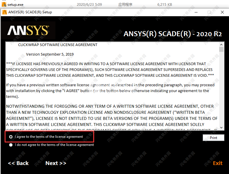The image size is (229, 174).
Task: Select "I agree to the terms" radio button
Action: [x=11, y=137]
